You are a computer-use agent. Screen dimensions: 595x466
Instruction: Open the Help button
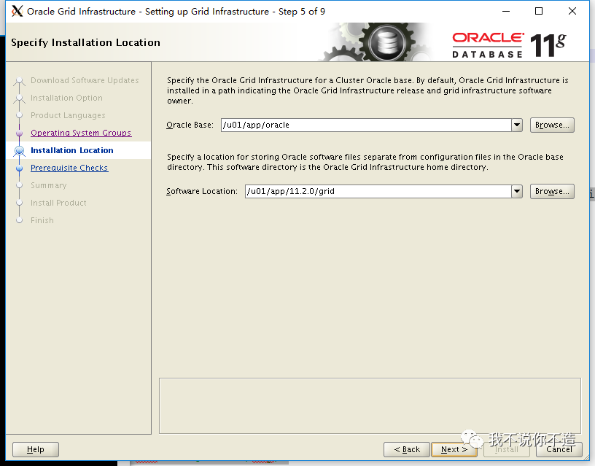tap(36, 449)
